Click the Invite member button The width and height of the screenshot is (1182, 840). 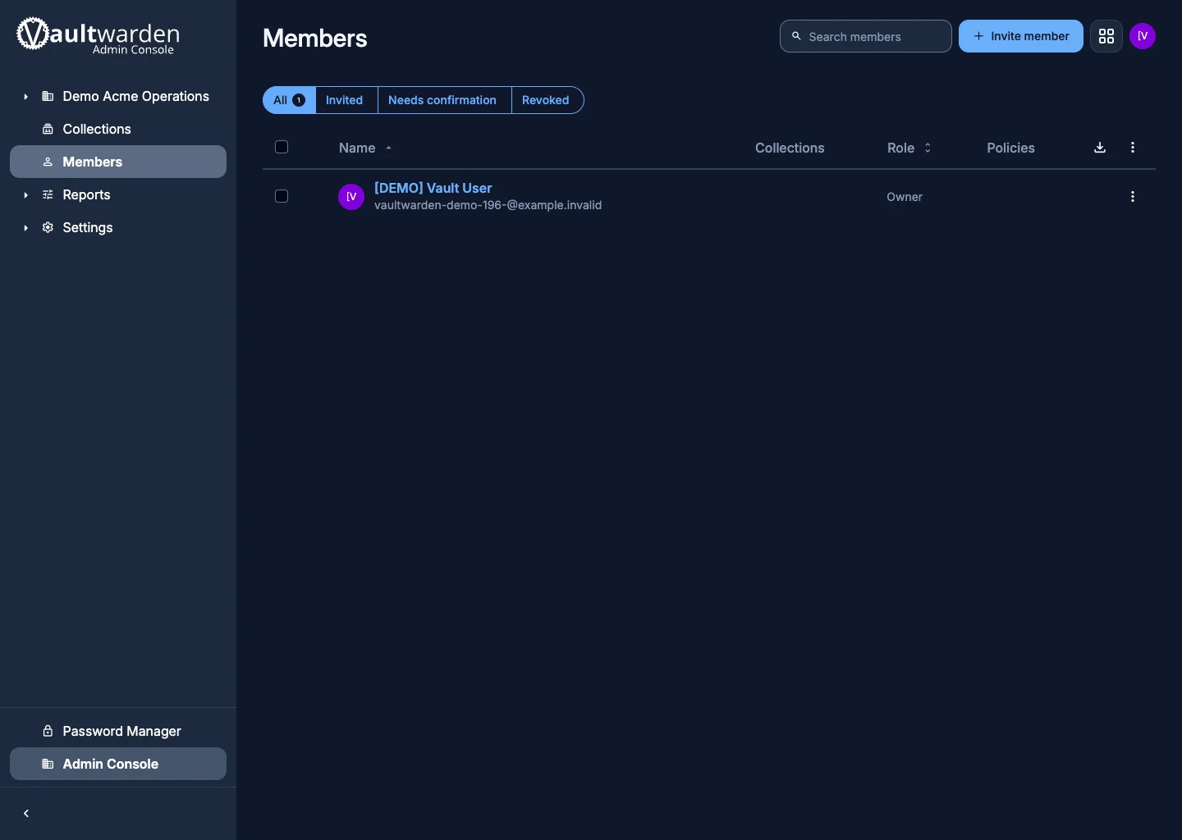pos(1021,36)
